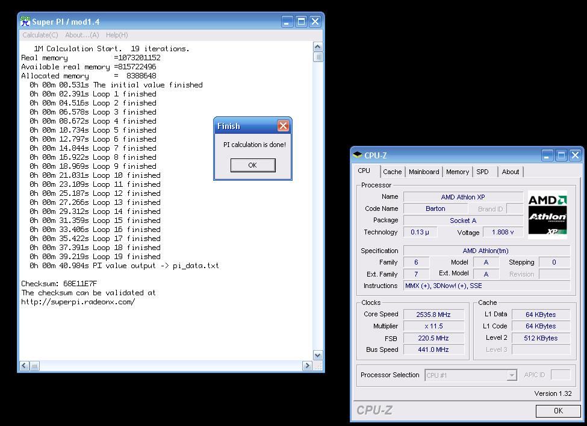587x426 pixels.
Task: Click the Real memory =1073201152 line
Action: point(91,58)
